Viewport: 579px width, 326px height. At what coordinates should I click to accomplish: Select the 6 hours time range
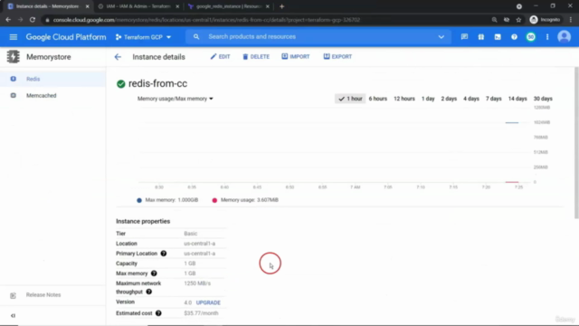point(378,99)
